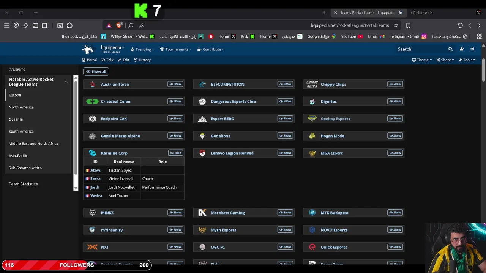Switch to the Home / X browser tab
The width and height of the screenshot is (486, 273).
(421, 13)
